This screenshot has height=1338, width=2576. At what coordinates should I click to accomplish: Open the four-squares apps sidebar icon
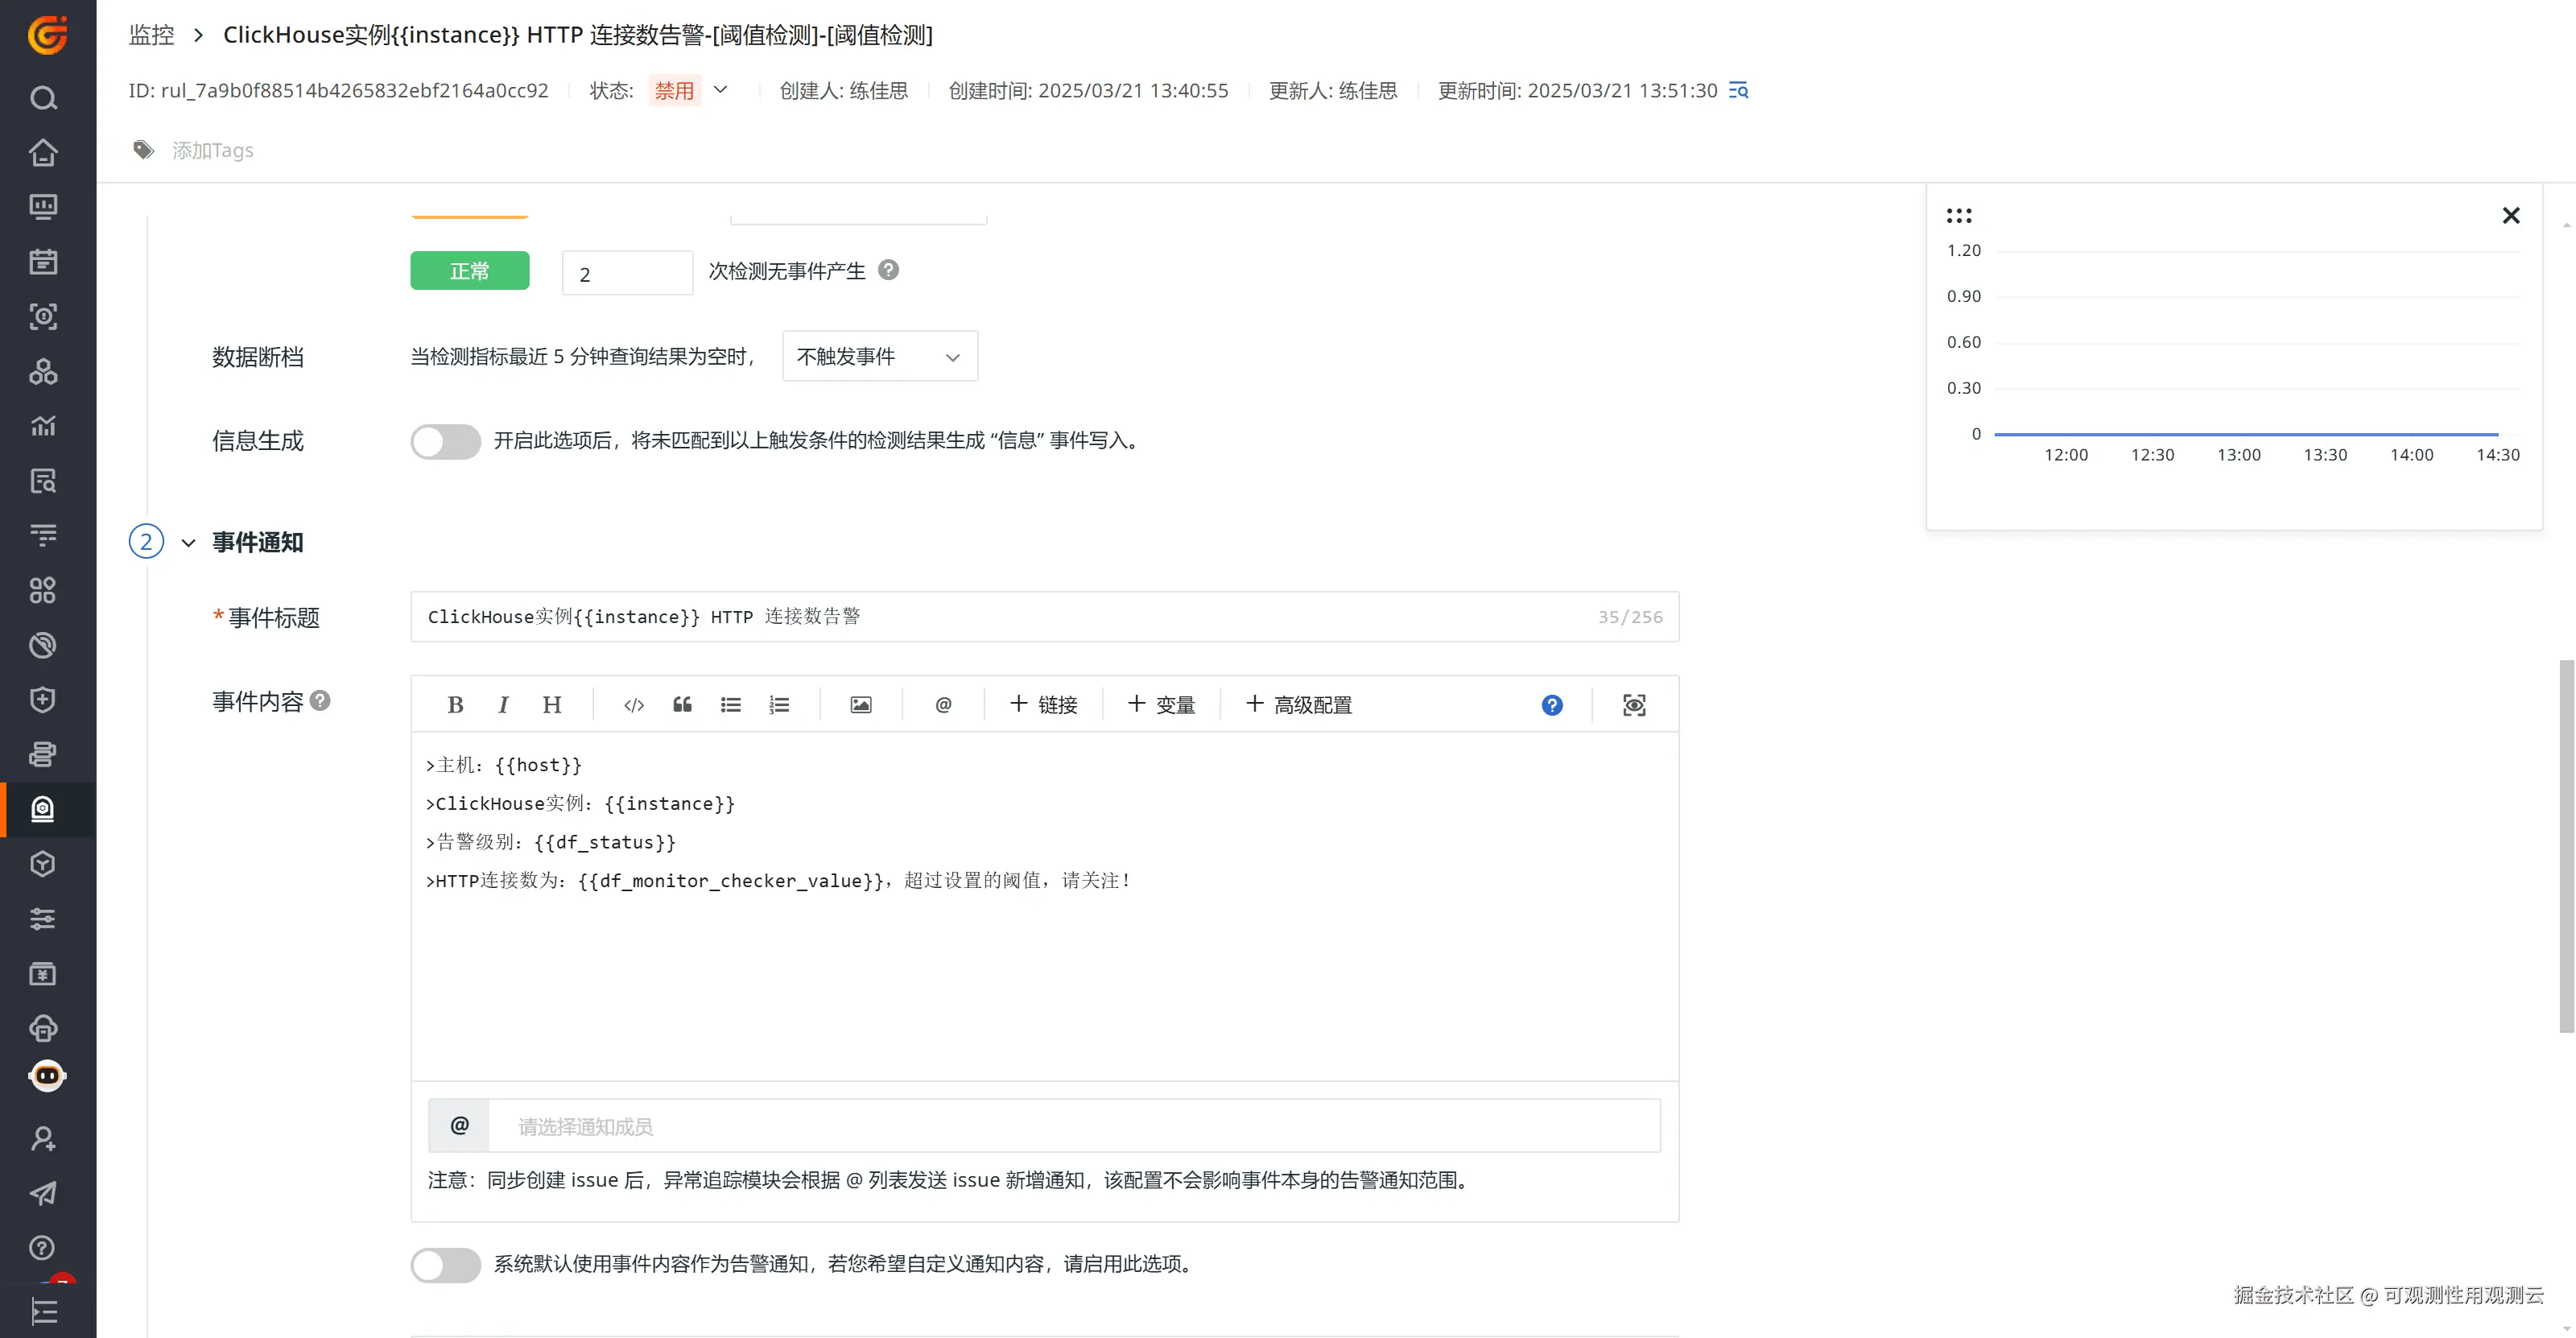[x=43, y=590]
